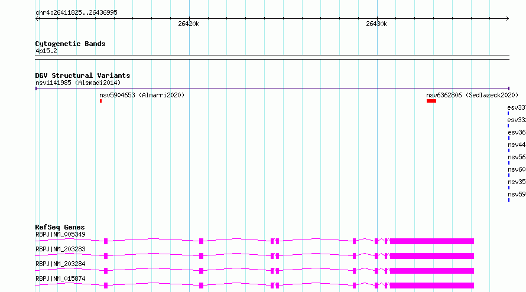Click the large last exon of RBPJ|NM_203284
This screenshot has width=526, height=292.
(432, 271)
